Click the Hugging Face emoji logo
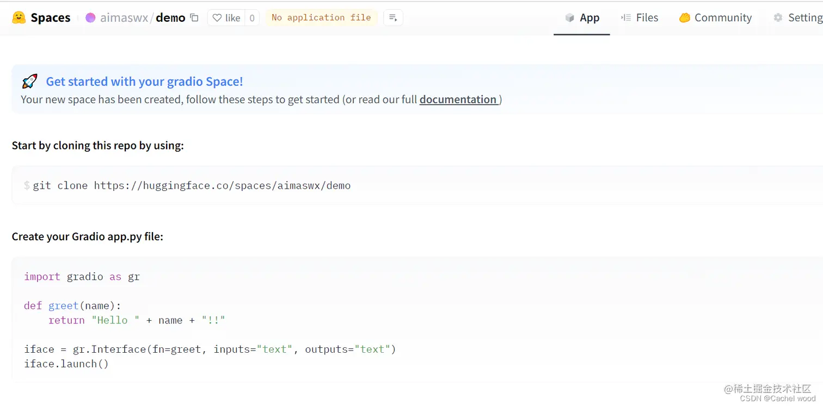This screenshot has height=406, width=823. [19, 17]
